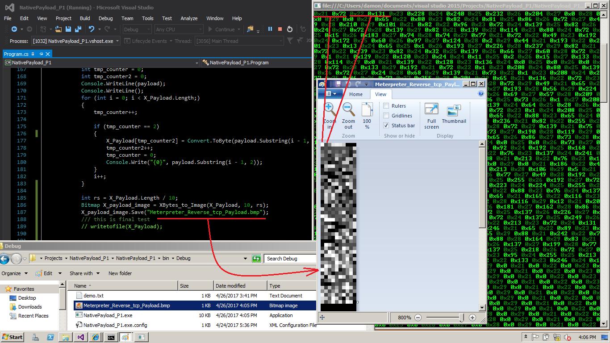This screenshot has width=610, height=343.
Task: Enable the Gridlines checkbox
Action: [x=386, y=116]
